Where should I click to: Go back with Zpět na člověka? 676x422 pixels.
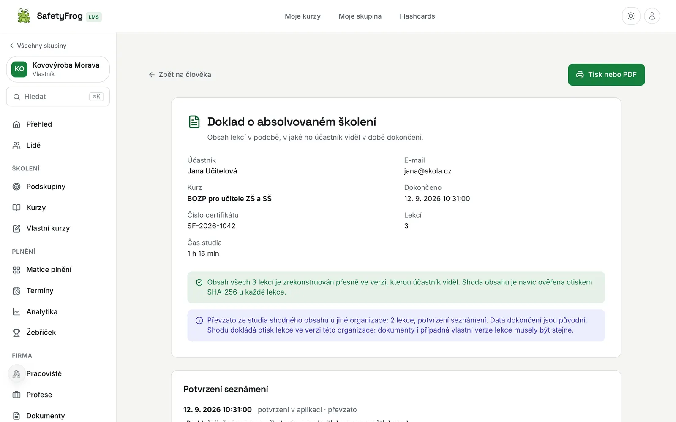(180, 75)
